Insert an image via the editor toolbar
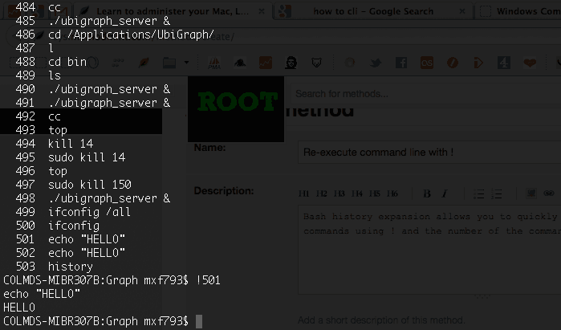This screenshot has width=561, height=330. coord(531,194)
